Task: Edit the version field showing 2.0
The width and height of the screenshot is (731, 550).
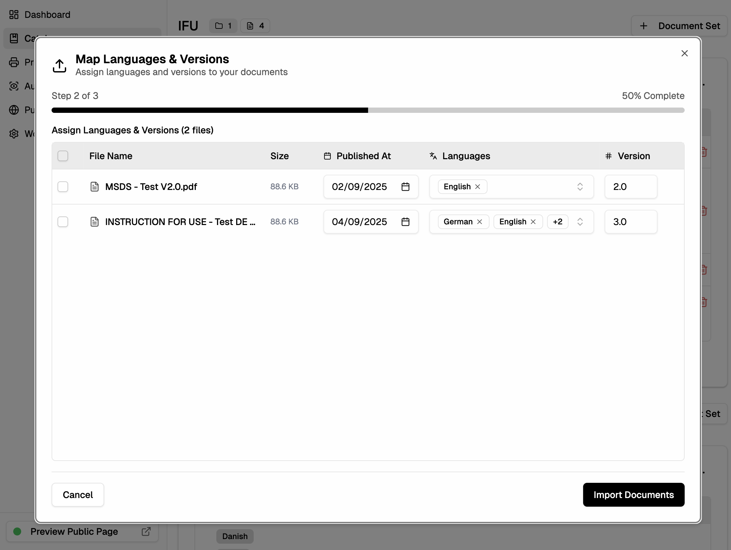Action: 630,187
